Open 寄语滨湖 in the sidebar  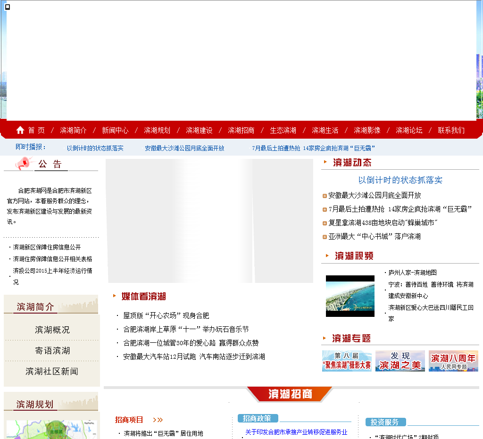(x=52, y=351)
